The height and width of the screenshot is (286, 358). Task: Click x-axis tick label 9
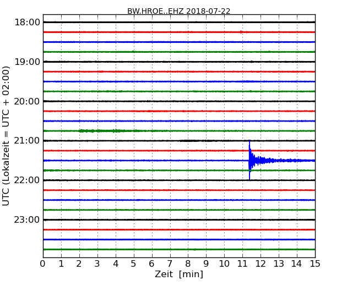[x=206, y=263]
